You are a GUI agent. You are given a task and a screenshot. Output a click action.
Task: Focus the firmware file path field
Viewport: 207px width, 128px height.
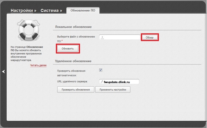point(120,37)
